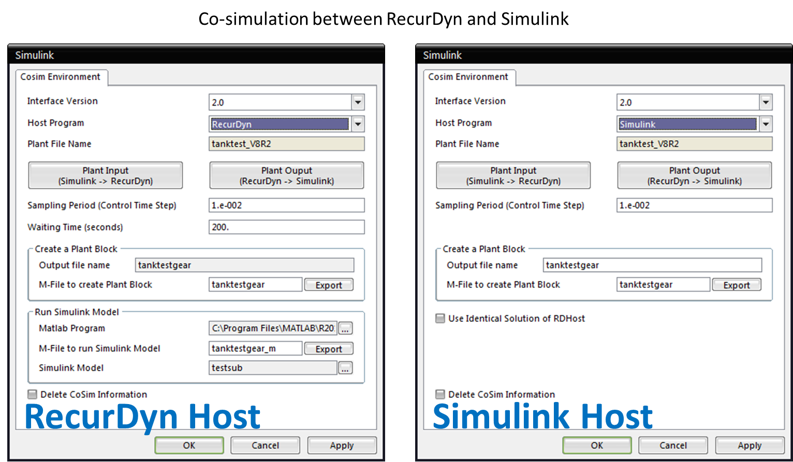
Task: Export M-File to run Simulink Model
Action: point(329,349)
